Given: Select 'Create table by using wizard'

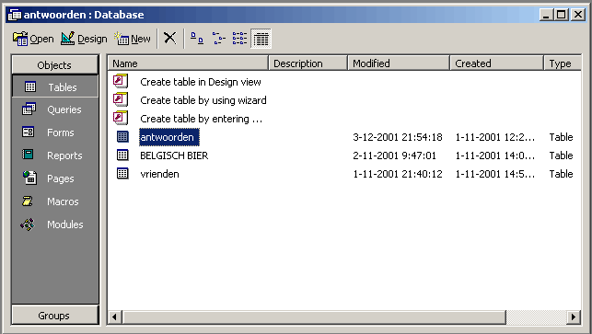Looking at the screenshot, I should tap(203, 100).
